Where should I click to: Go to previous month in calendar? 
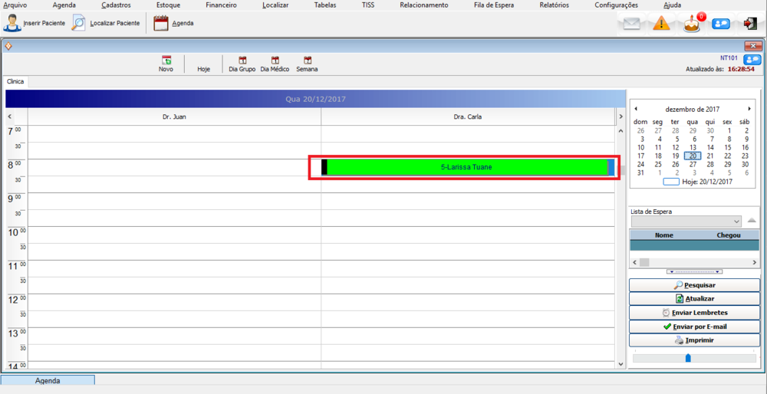coord(636,109)
